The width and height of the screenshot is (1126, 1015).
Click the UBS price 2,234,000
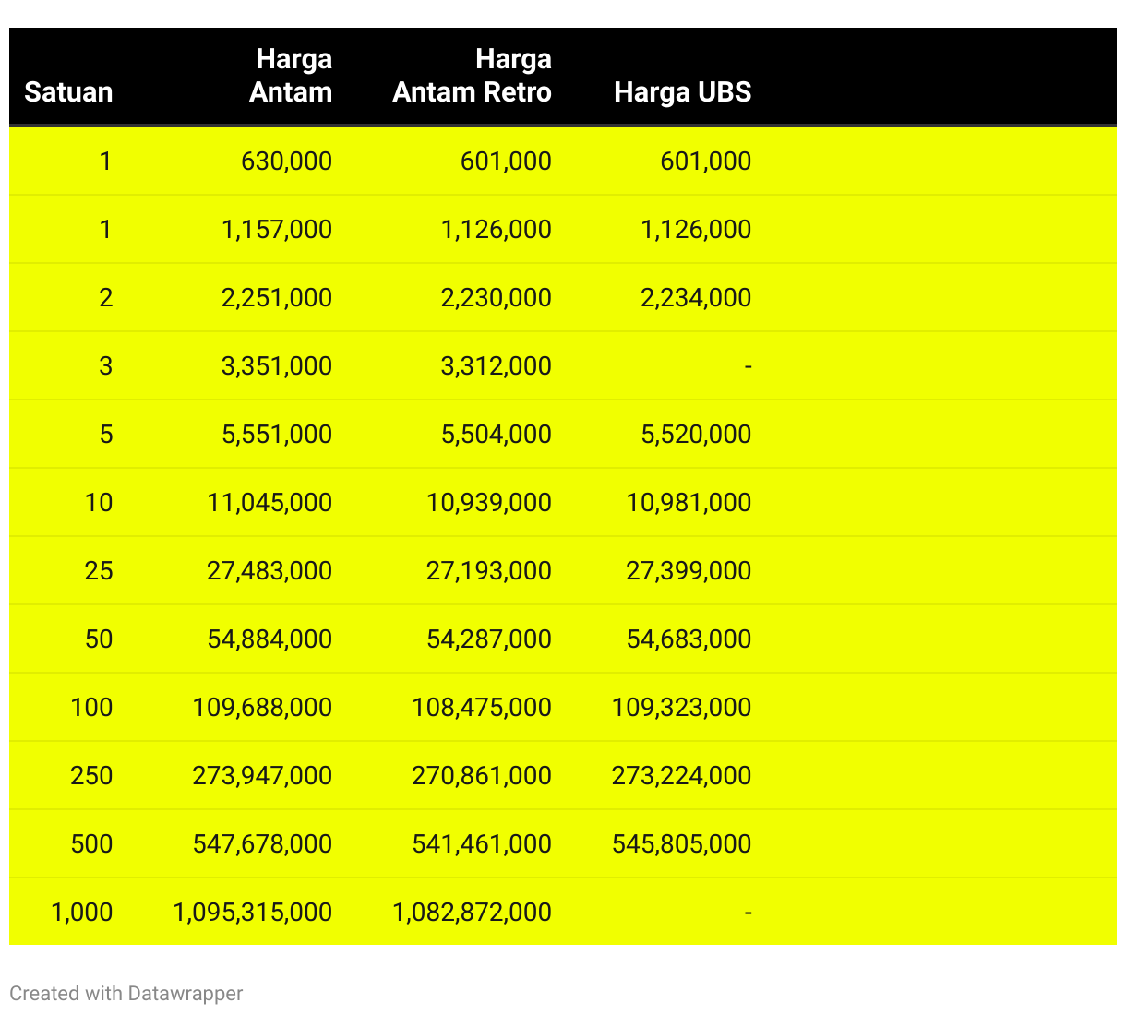tap(697, 298)
